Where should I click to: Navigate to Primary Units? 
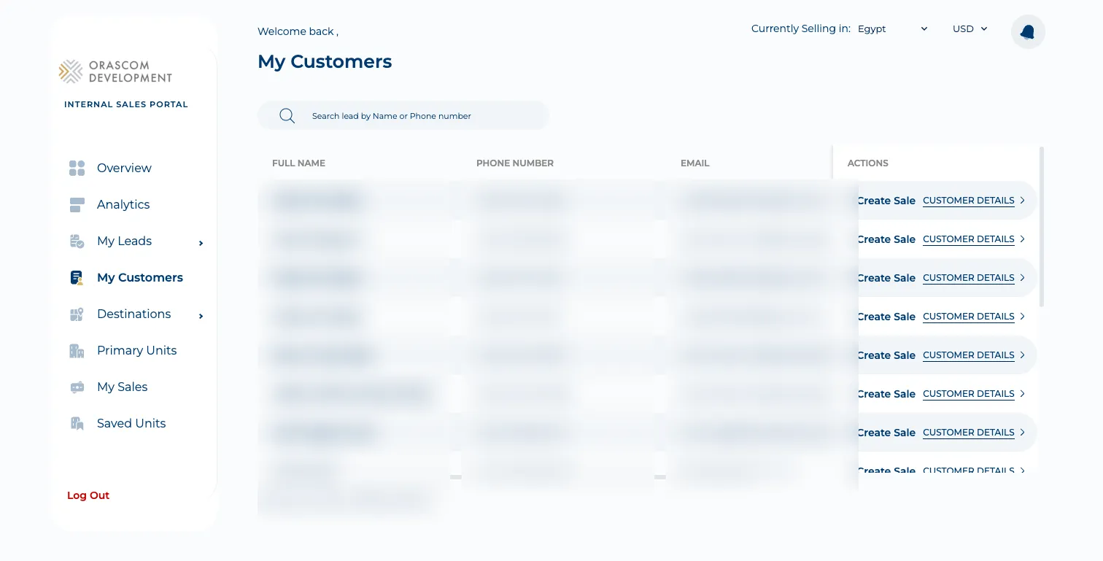(136, 351)
